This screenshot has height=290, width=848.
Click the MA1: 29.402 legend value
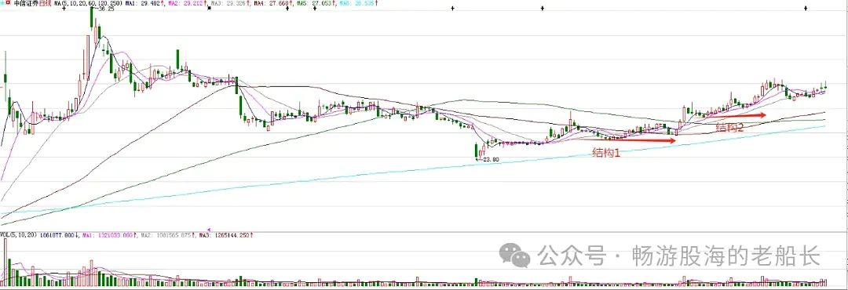(144, 3)
